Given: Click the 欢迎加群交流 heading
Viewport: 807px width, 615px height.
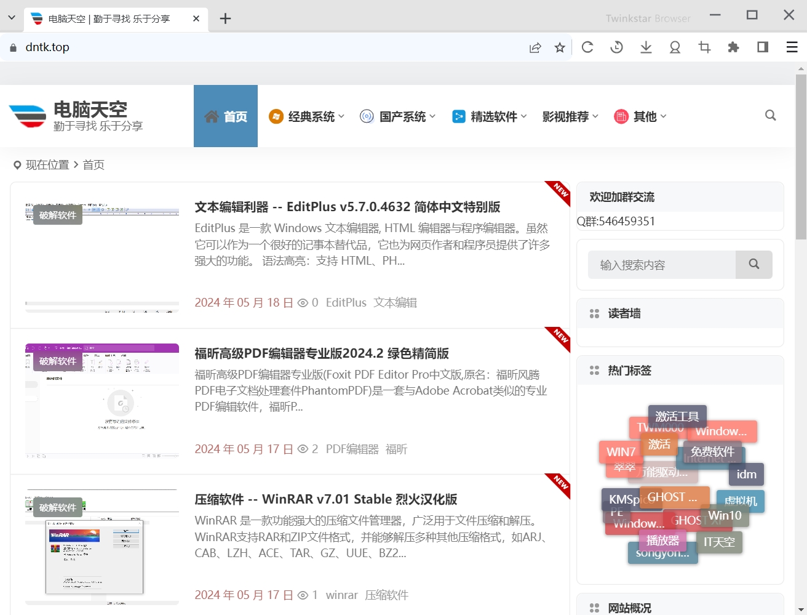Looking at the screenshot, I should pyautogui.click(x=622, y=197).
